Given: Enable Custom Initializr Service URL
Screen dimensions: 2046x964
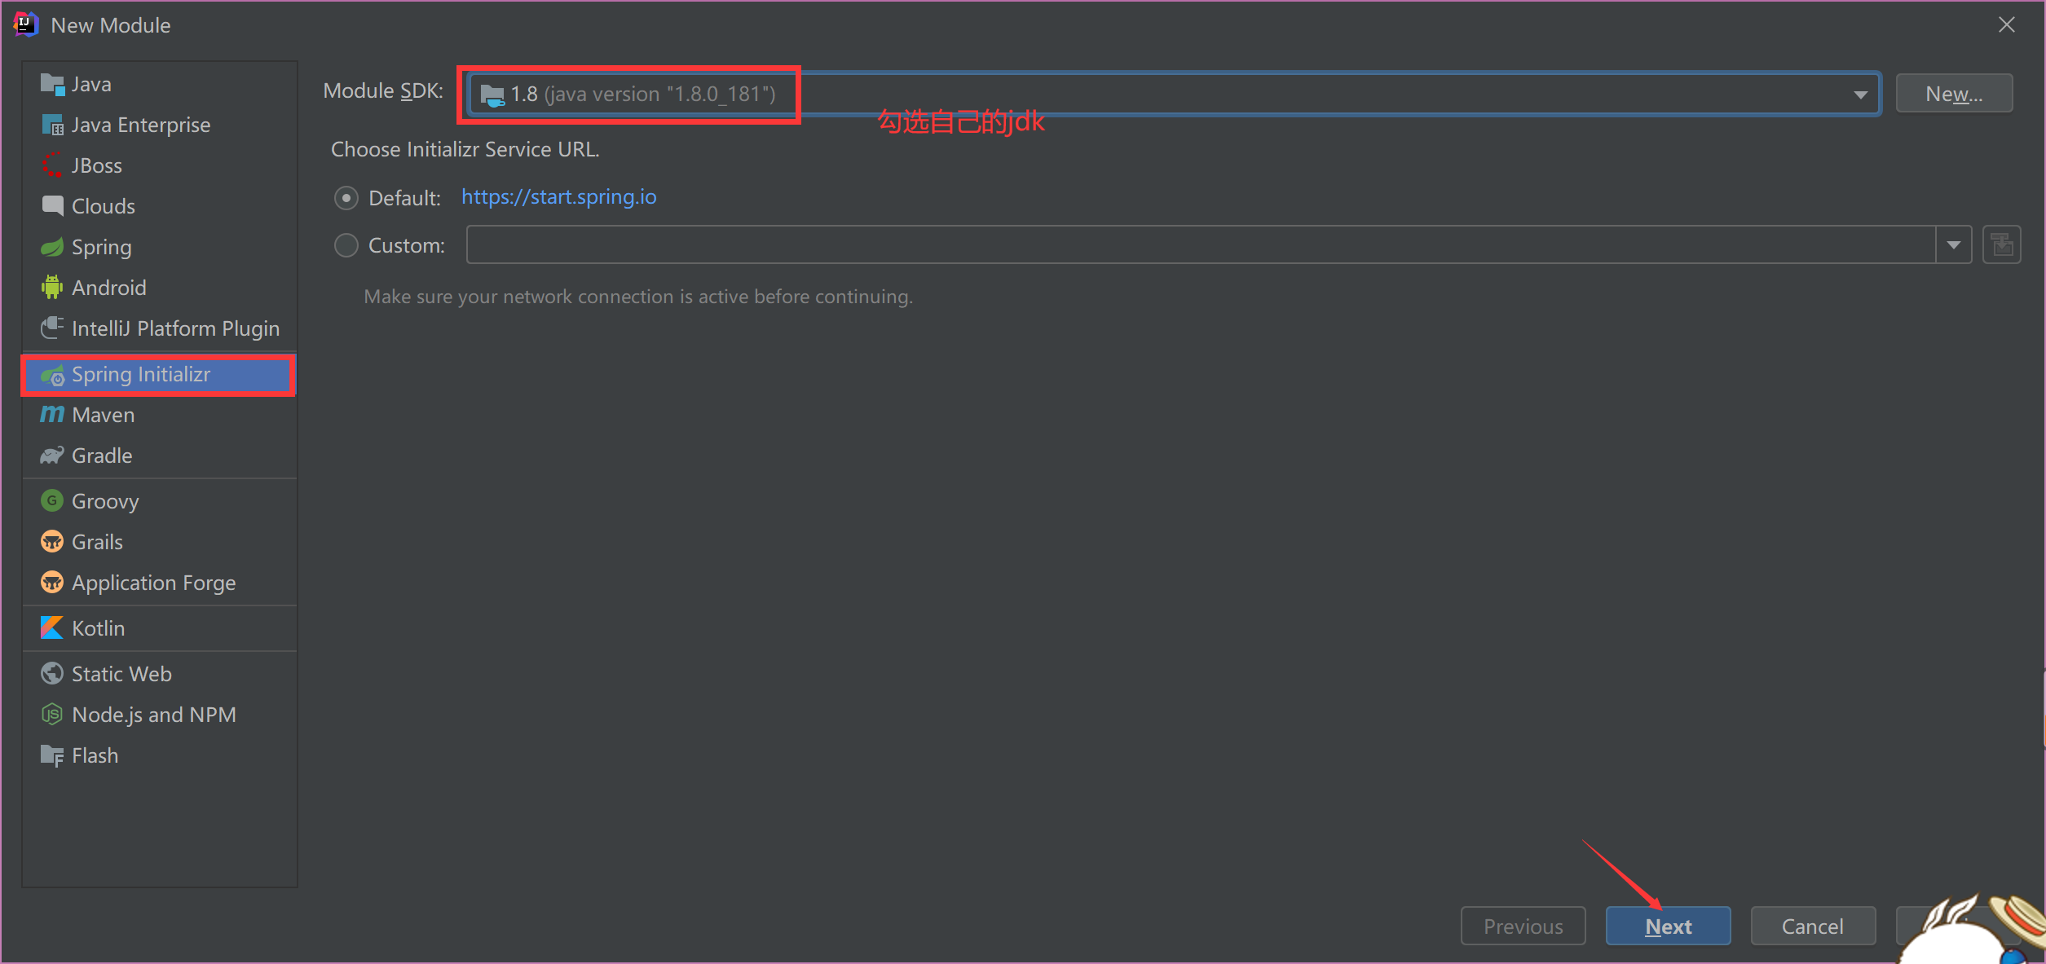Looking at the screenshot, I should pyautogui.click(x=348, y=245).
